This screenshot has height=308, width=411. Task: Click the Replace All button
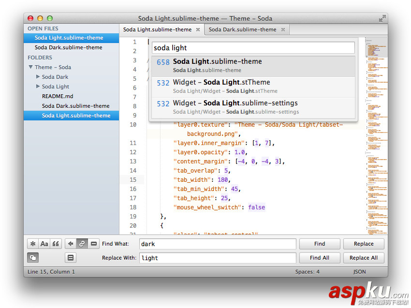click(x=364, y=258)
